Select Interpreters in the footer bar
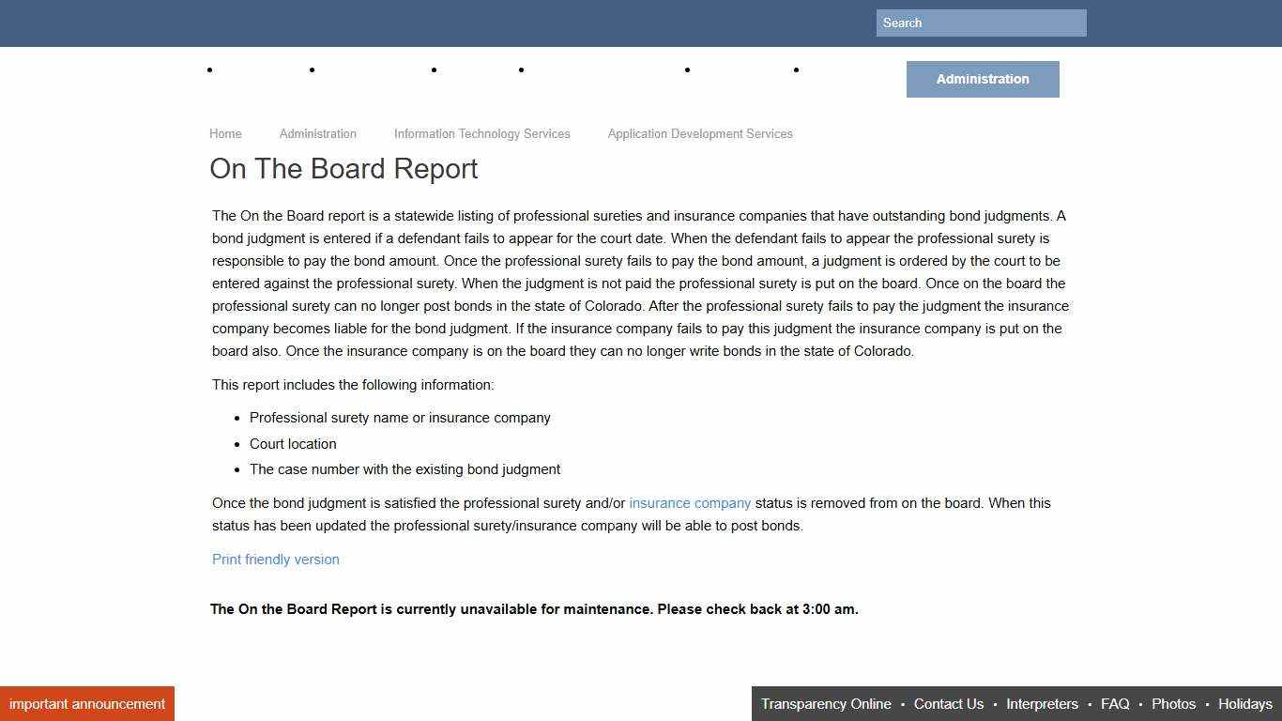Image resolution: width=1282 pixels, height=721 pixels. coord(1042,703)
